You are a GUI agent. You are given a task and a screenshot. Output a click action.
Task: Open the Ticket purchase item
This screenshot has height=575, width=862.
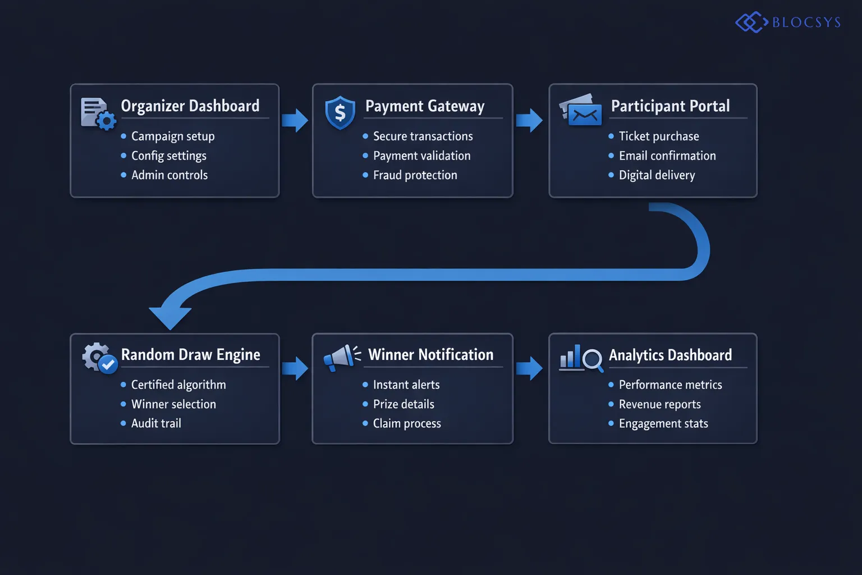click(659, 136)
